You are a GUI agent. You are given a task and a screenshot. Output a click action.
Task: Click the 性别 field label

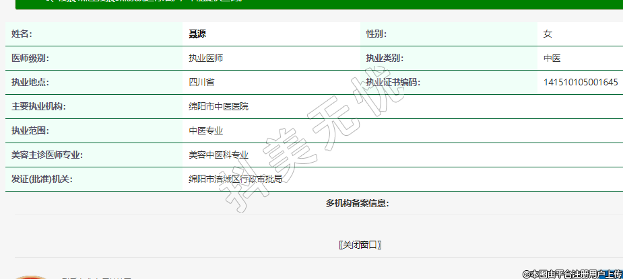(376, 34)
